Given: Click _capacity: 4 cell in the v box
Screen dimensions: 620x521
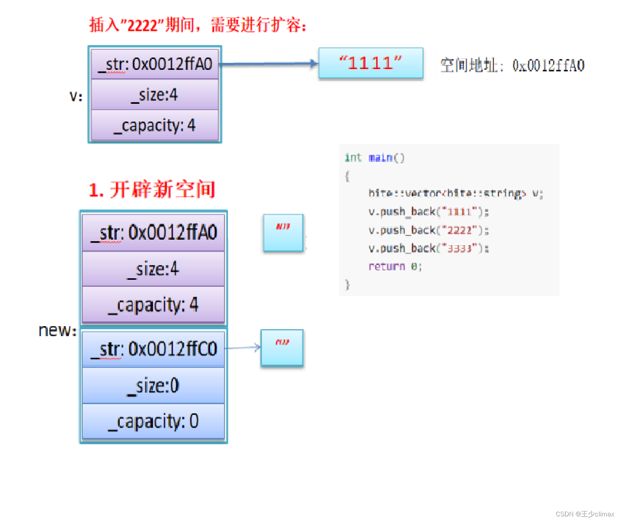Looking at the screenshot, I should 155,125.
